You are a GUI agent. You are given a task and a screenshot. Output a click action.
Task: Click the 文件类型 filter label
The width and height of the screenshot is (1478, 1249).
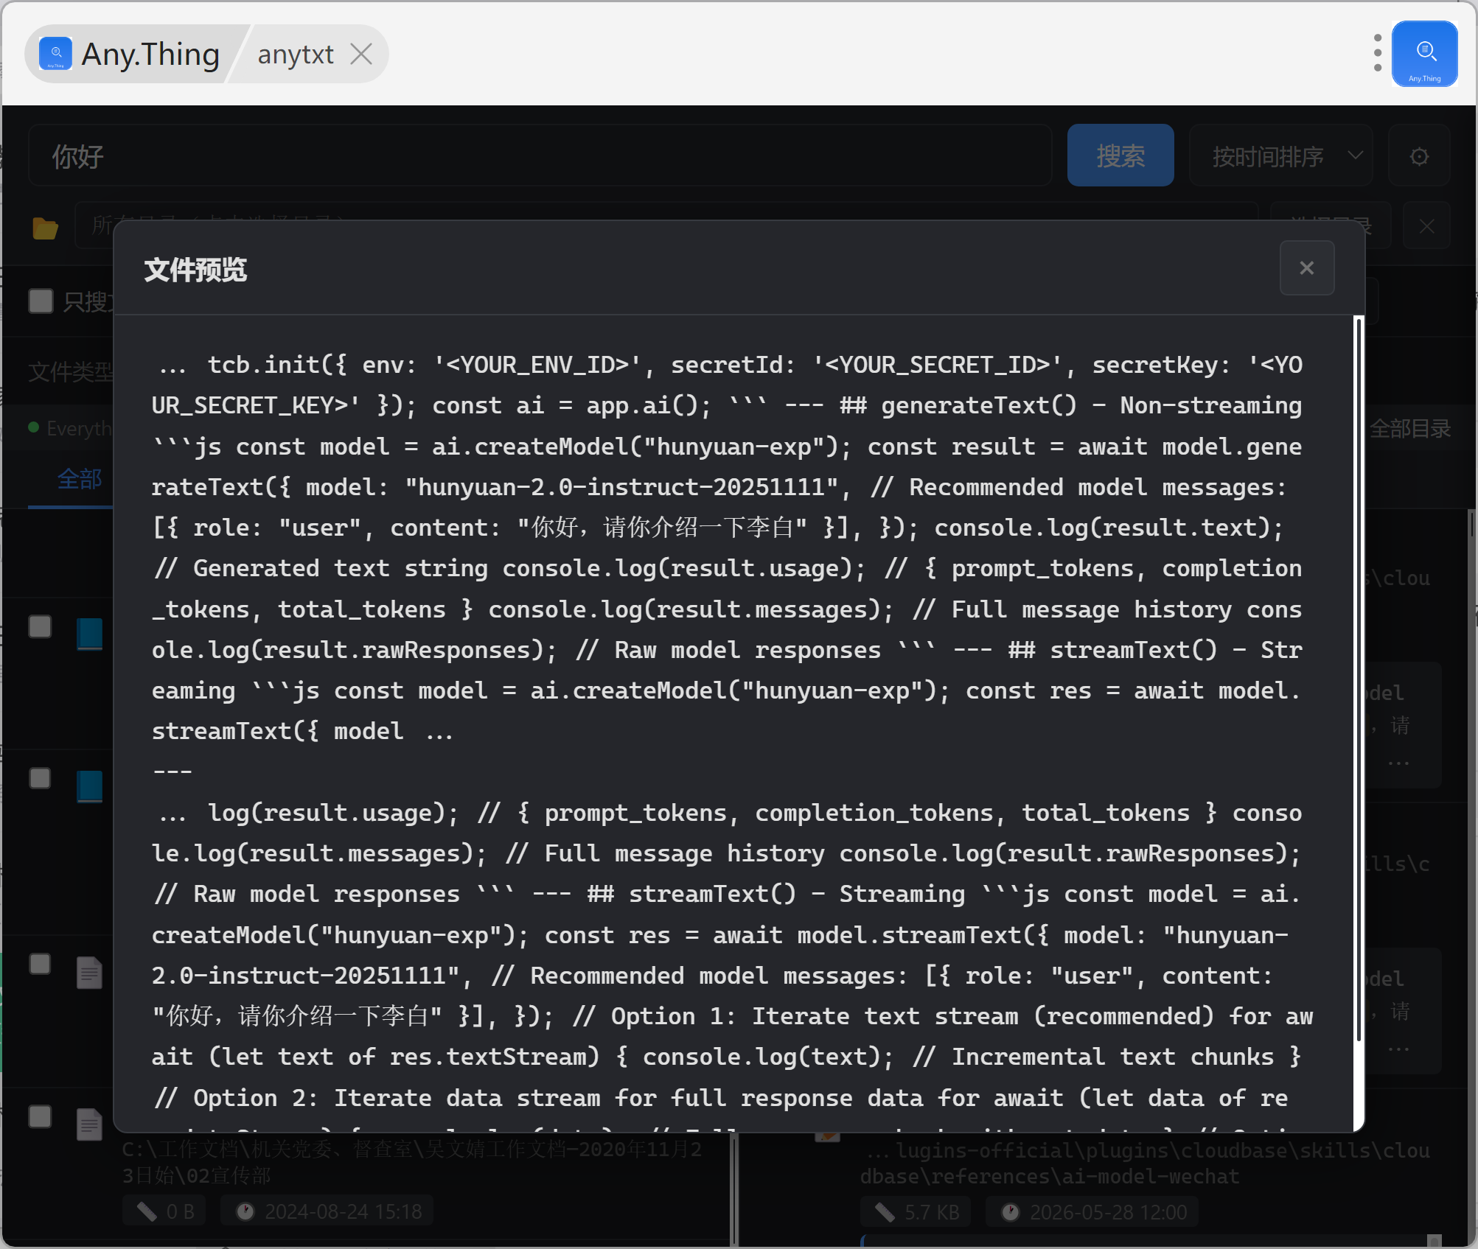point(71,372)
